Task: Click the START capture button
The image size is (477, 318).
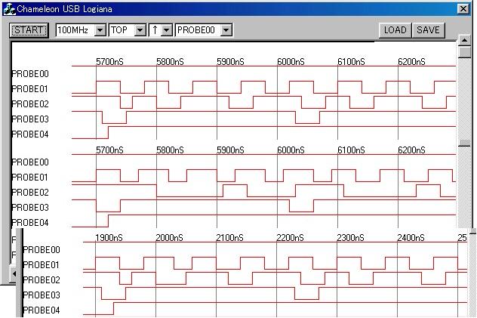Action: [29, 30]
